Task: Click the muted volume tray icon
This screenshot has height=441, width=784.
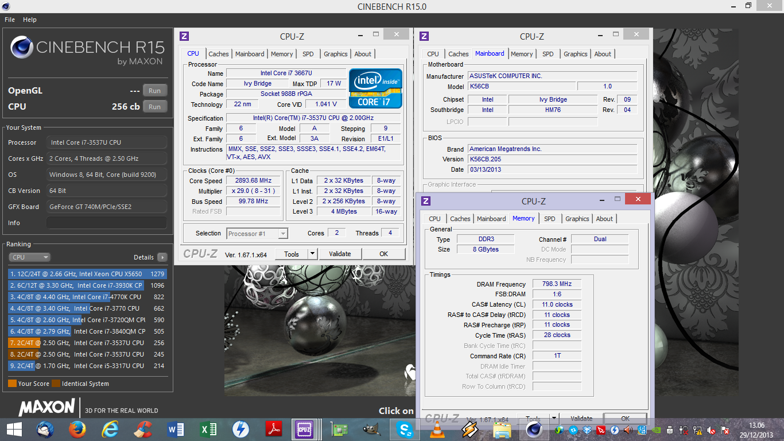Action: (x=711, y=430)
